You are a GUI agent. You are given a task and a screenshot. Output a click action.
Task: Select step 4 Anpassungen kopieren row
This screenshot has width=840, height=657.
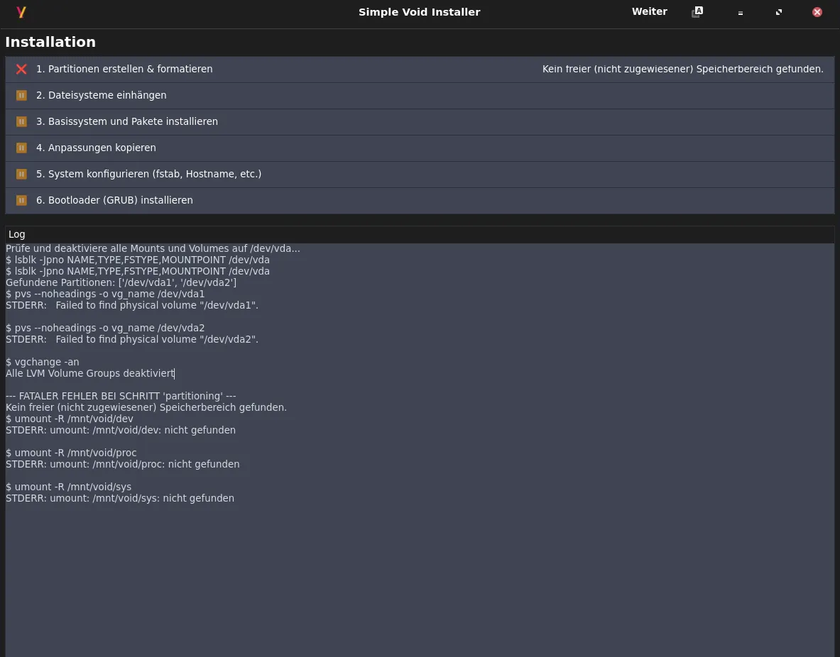(x=96, y=148)
